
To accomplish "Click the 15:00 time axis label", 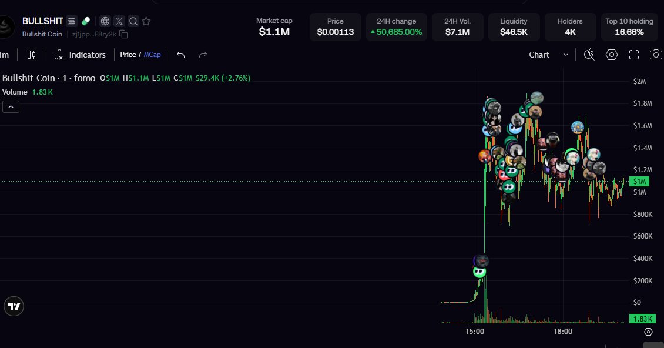I will coord(475,332).
